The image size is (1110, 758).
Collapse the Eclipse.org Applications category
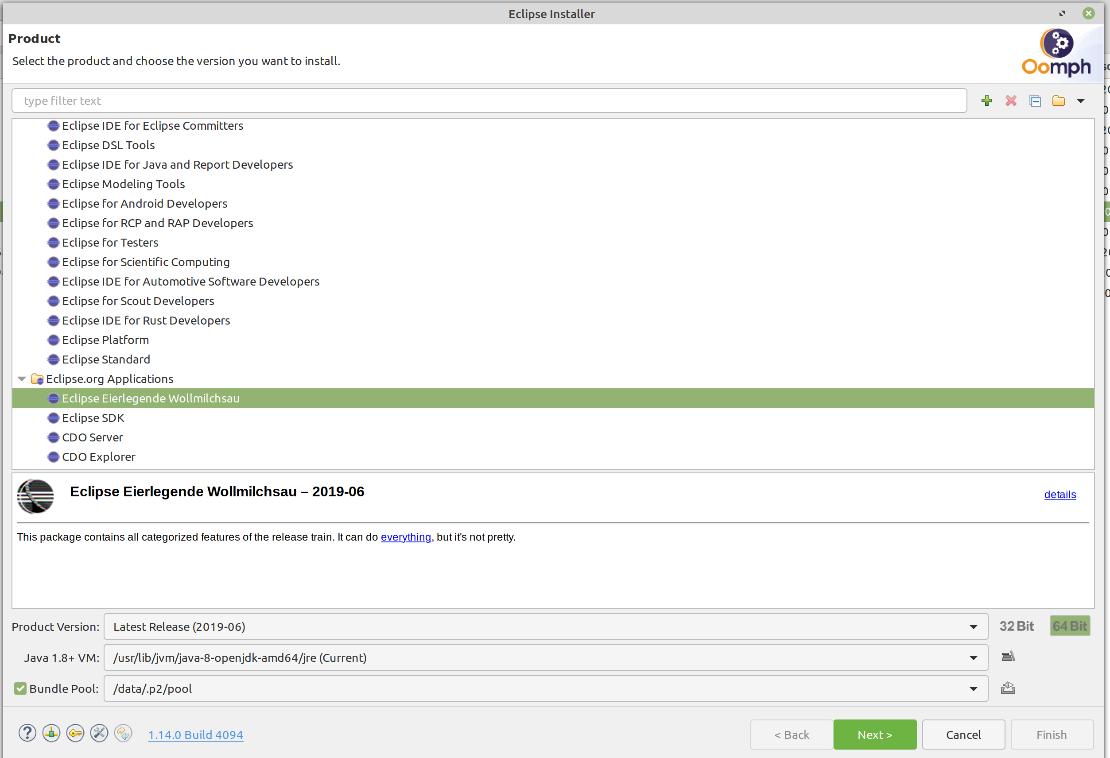point(22,379)
